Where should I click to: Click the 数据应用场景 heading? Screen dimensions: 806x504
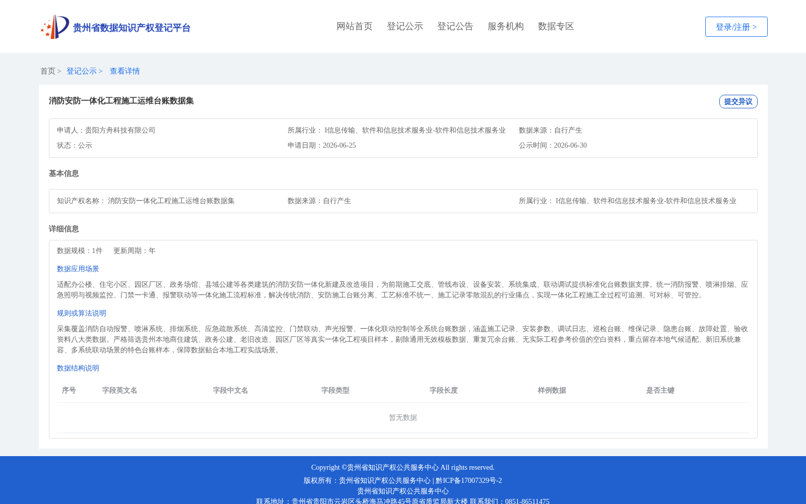78,269
